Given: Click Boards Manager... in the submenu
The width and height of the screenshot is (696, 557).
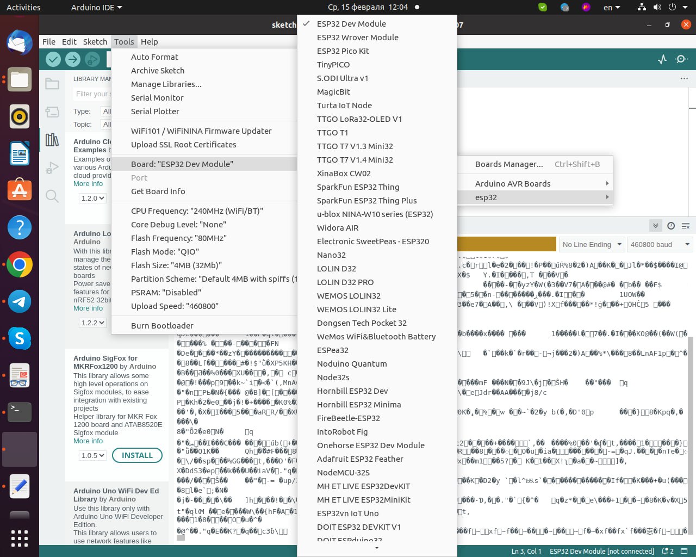Looking at the screenshot, I should tap(536, 164).
